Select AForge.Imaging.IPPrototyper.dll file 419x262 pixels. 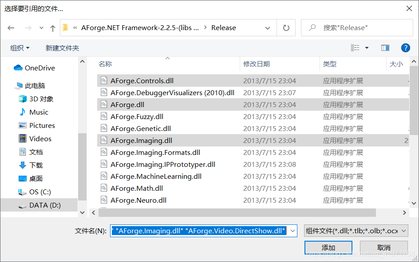click(253, 165)
